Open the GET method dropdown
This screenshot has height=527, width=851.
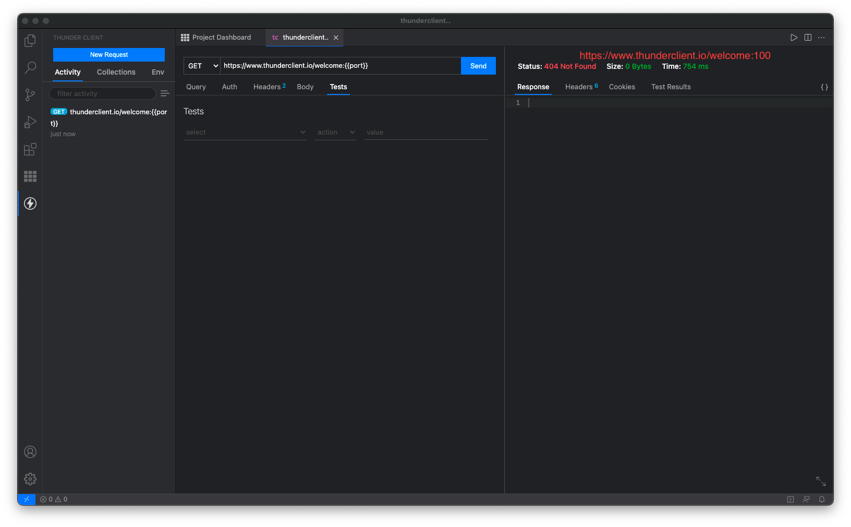point(201,66)
